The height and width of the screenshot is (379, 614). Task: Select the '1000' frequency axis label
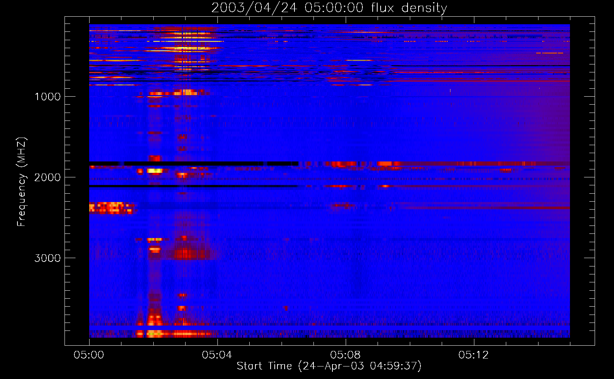pyautogui.click(x=47, y=97)
